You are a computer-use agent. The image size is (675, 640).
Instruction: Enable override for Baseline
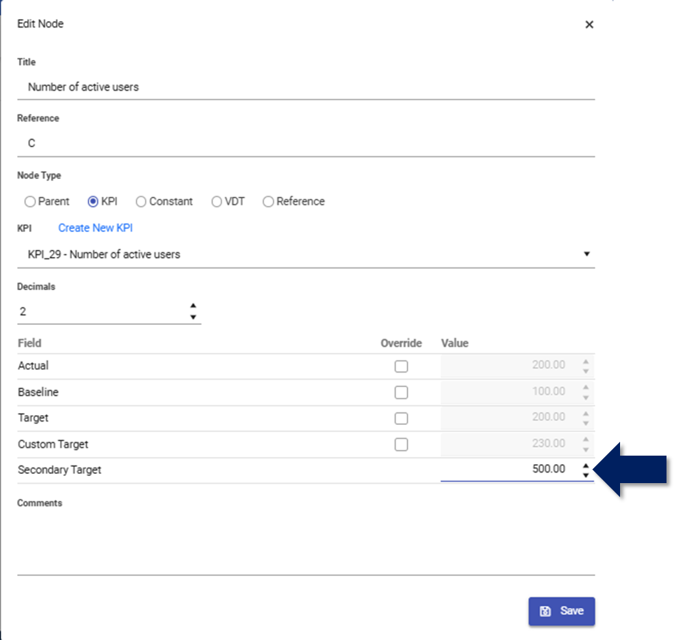pyautogui.click(x=401, y=392)
